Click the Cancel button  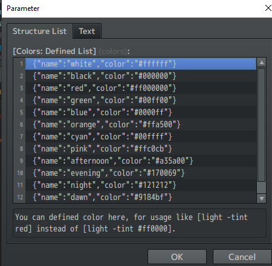pyautogui.click(x=242, y=257)
